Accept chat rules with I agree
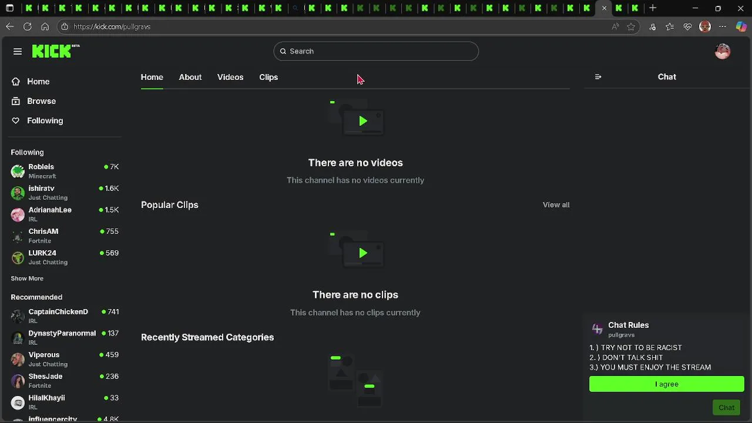The height and width of the screenshot is (423, 752). 667,384
